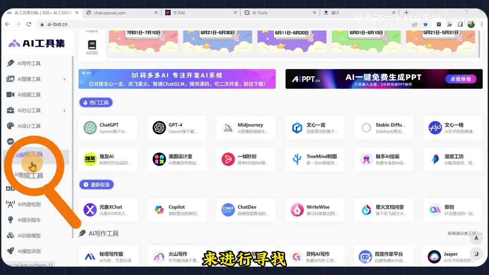This screenshot has width=489, height=275.
Task: Click the browser reload icon
Action: coord(29,24)
